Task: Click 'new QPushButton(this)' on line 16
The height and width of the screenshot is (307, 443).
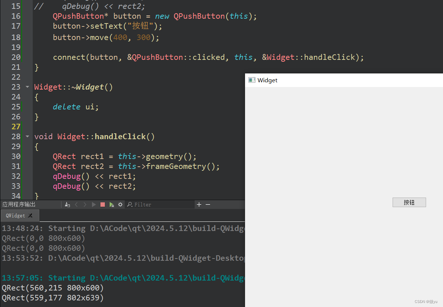Action: [203, 16]
